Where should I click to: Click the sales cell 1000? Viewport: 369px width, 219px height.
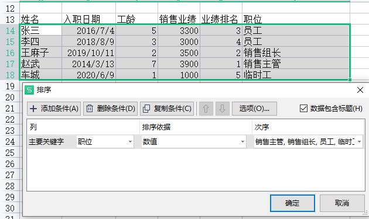pos(179,75)
